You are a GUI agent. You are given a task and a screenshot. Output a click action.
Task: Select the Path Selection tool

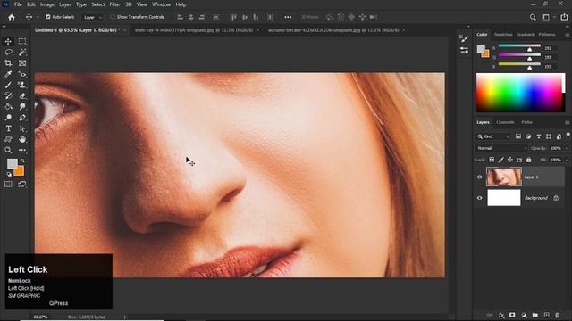coord(22,128)
